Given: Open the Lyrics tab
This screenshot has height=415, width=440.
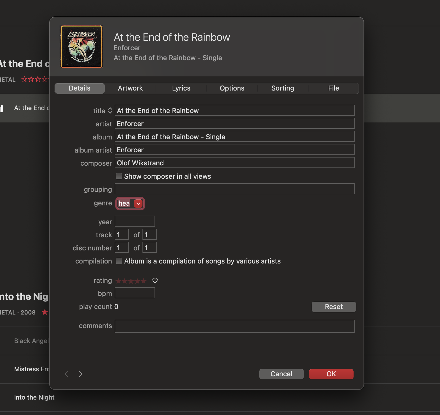Looking at the screenshot, I should click(181, 88).
